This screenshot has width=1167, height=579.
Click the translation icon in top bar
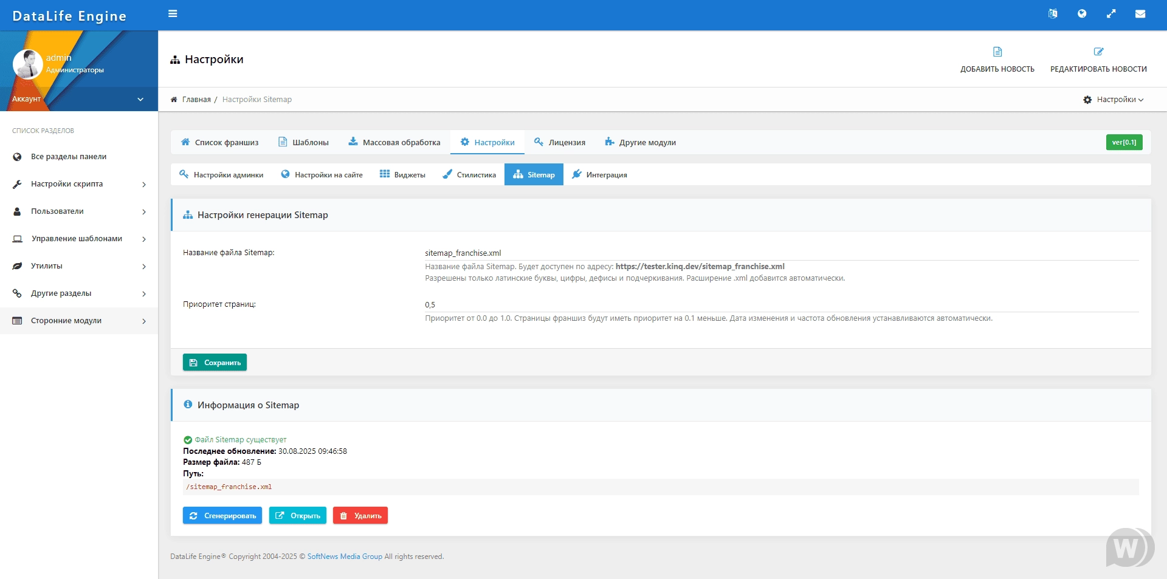pos(1053,13)
